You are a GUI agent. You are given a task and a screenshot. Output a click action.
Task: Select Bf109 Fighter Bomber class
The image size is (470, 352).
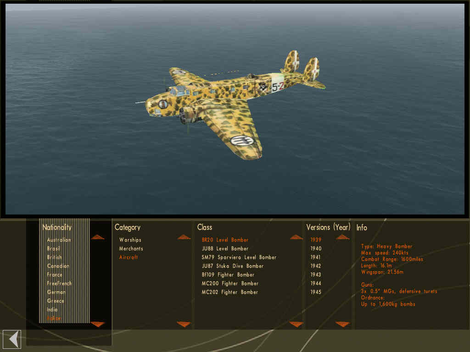tap(228, 275)
